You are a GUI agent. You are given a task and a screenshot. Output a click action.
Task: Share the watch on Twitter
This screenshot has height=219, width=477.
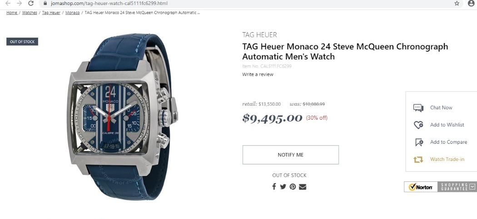tap(283, 187)
